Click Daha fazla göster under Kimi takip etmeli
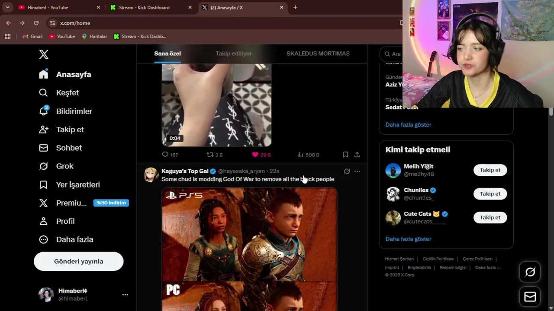Image resolution: width=554 pixels, height=311 pixels. [408, 239]
